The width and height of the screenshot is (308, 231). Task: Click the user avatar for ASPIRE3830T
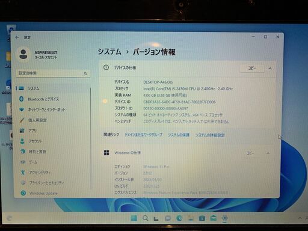[x=23, y=54]
